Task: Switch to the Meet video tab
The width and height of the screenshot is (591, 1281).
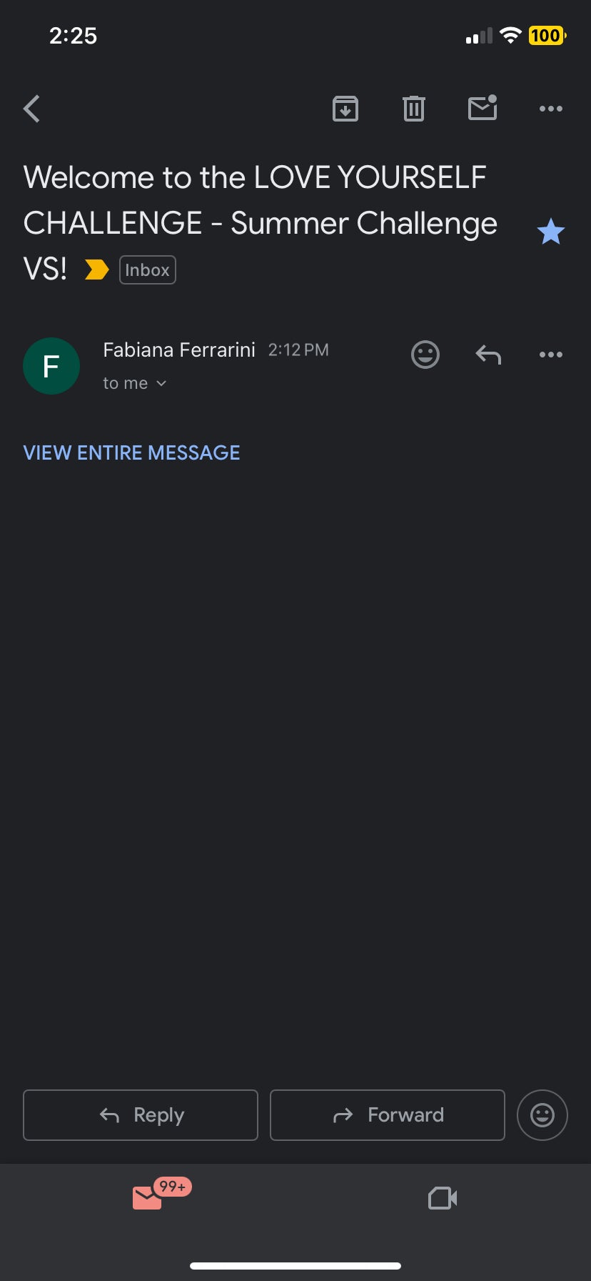Action: [x=443, y=1198]
